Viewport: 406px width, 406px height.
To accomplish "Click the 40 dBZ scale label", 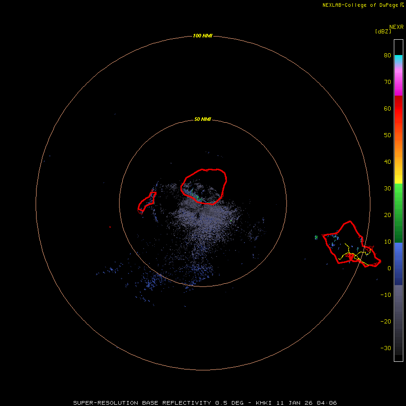I will 388,162.
